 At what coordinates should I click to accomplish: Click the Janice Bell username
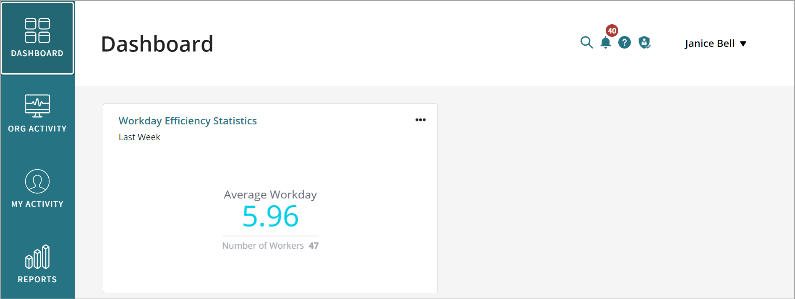(x=709, y=44)
